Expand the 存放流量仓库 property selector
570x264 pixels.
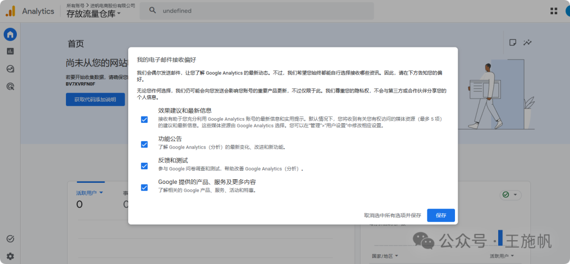[93, 14]
